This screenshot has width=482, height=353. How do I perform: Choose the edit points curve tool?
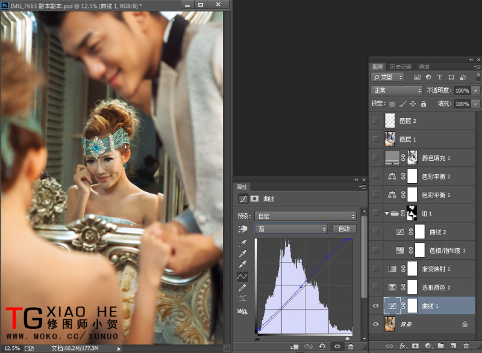(x=242, y=276)
